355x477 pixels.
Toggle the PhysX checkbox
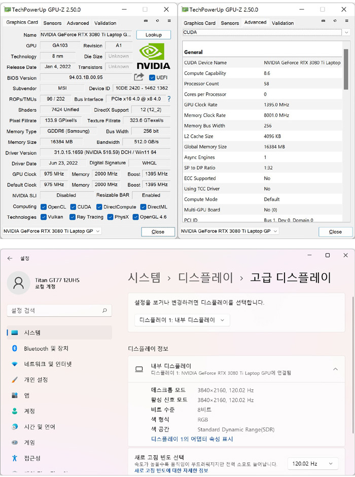(111, 217)
